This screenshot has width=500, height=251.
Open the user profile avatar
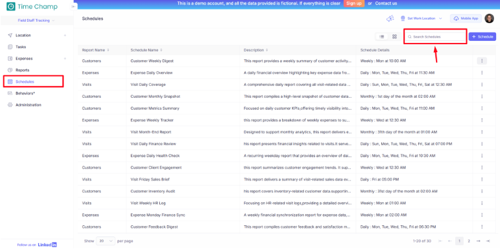(489, 18)
